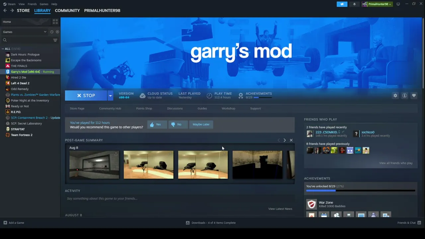This screenshot has height=239, width=425.
Task: Click the Left 4 Dead 2 game icon
Action: (x=8, y=83)
